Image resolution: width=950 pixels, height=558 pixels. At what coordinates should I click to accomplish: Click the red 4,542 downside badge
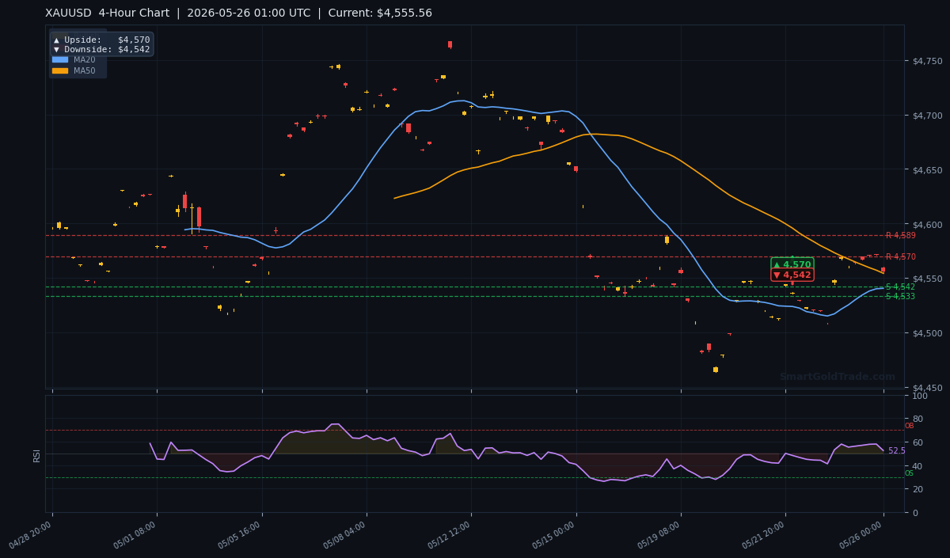pyautogui.click(x=792, y=275)
